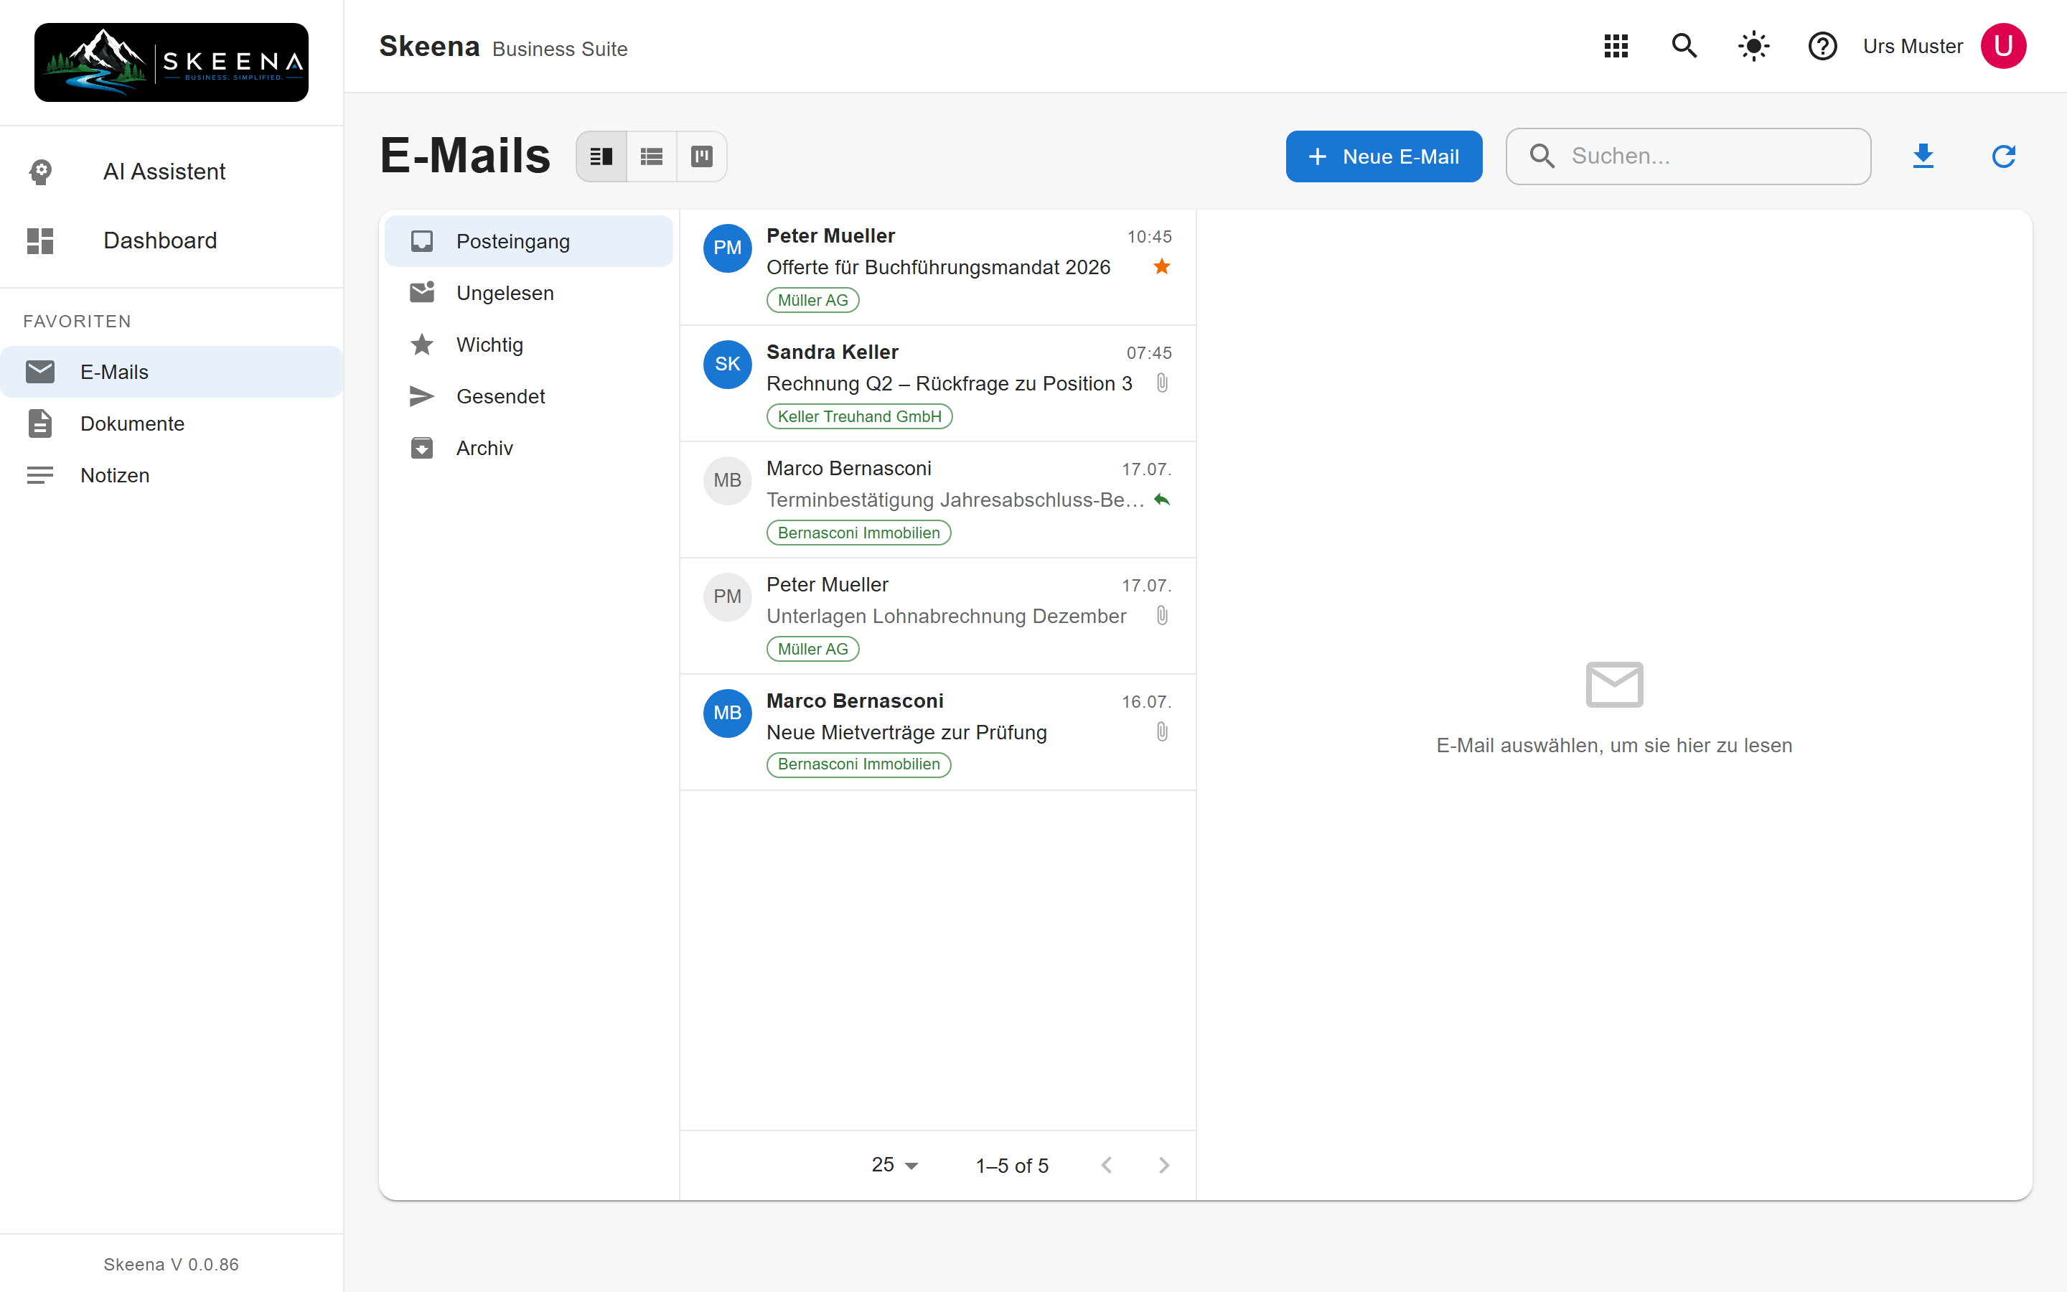Switch to kanban board view
The height and width of the screenshot is (1292, 2067).
coord(702,156)
